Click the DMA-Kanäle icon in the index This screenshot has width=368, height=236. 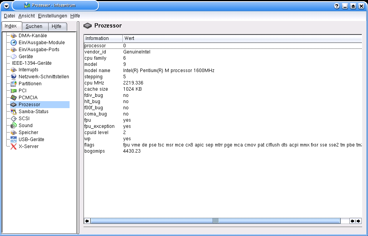tap(14, 36)
